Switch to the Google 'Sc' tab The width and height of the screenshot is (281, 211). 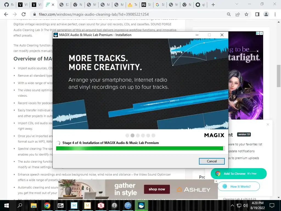tap(160, 5)
